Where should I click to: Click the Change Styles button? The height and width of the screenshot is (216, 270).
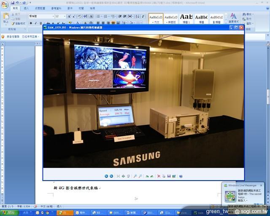tap(233, 18)
